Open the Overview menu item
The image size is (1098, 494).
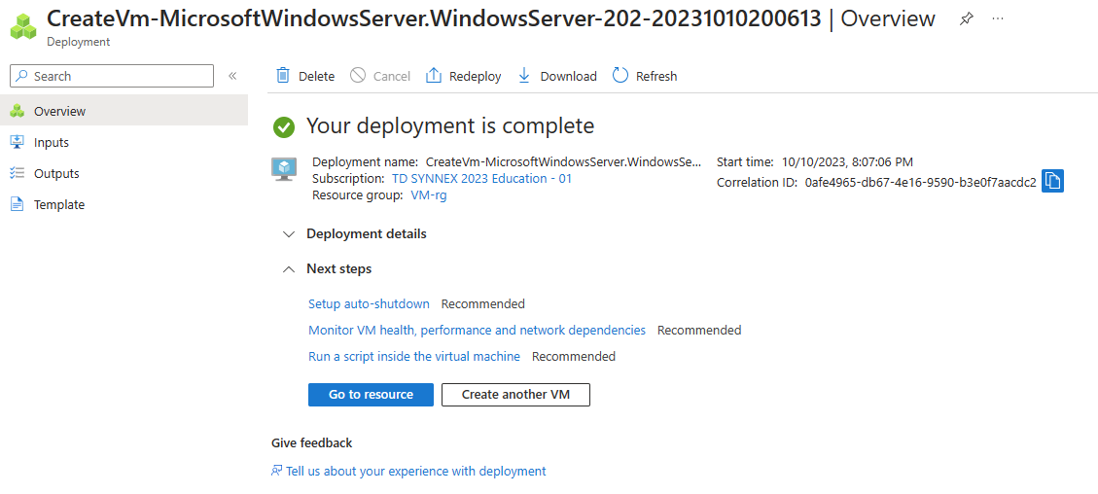124,111
